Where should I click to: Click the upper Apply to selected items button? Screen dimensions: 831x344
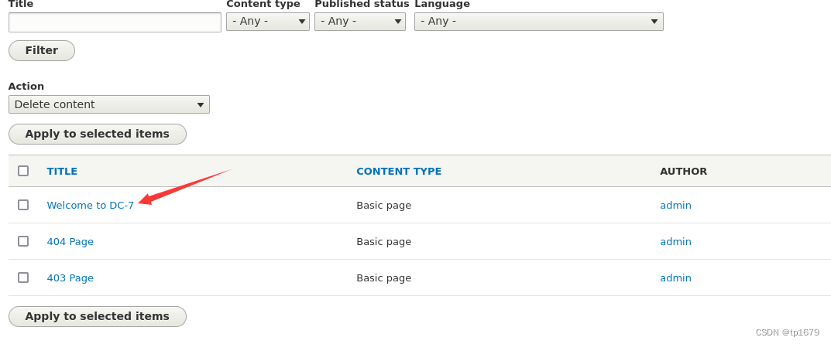pyautogui.click(x=98, y=134)
